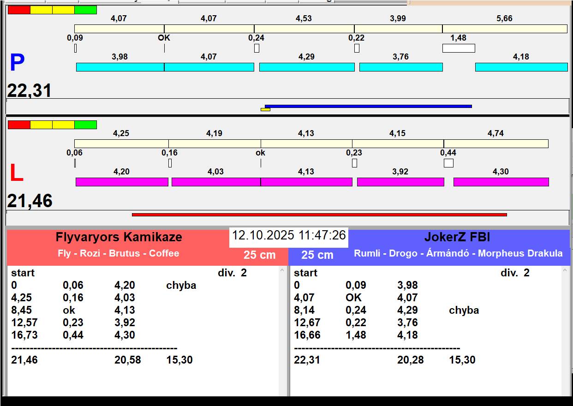Select the blue P lane label
Viewport: 573px width, 406px height.
[17, 63]
